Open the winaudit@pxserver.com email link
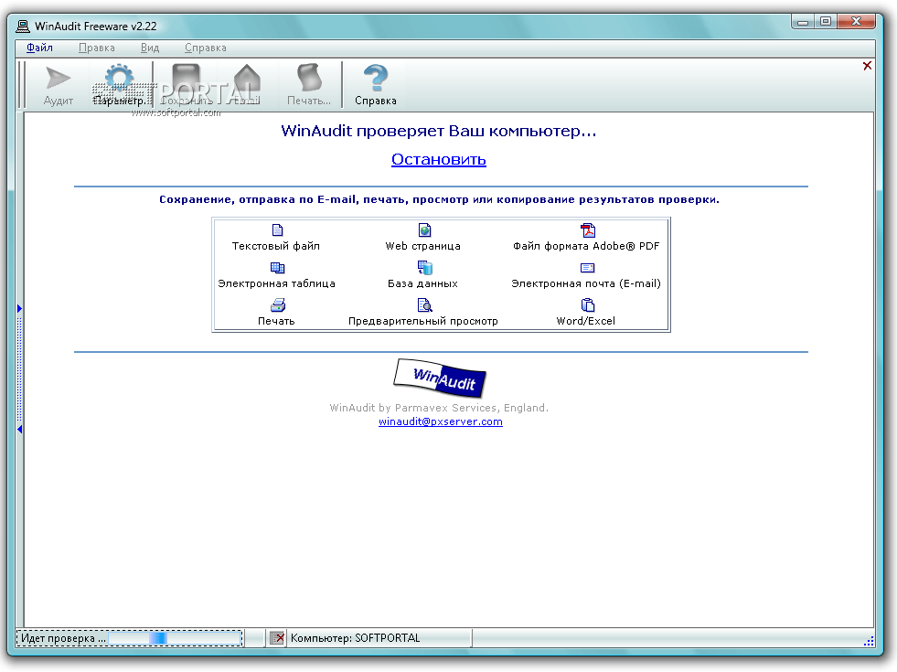897x672 pixels. click(441, 421)
